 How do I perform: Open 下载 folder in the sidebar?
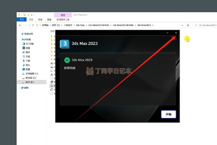click(26, 61)
